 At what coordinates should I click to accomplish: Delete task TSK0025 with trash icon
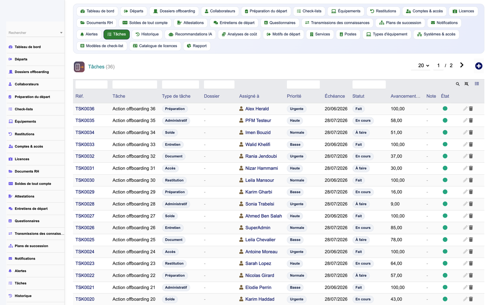tap(471, 240)
